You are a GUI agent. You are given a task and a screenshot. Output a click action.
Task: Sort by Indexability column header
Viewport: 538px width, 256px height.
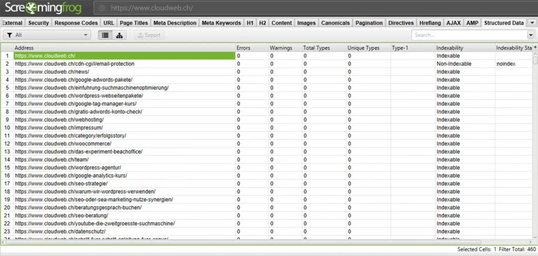pyautogui.click(x=464, y=48)
